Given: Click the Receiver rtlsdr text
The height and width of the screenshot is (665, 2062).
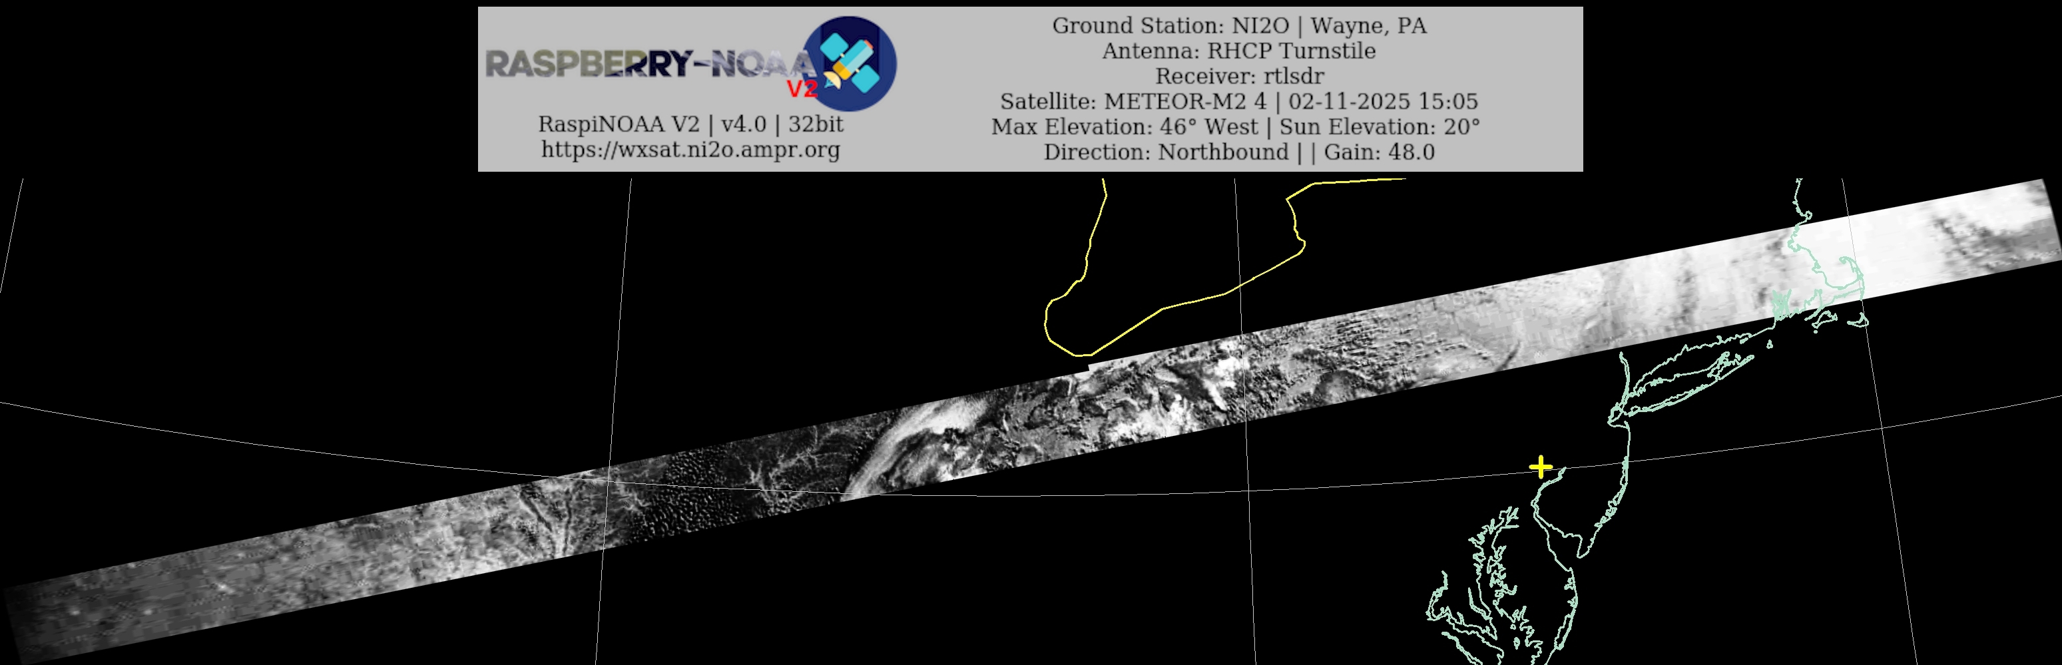Looking at the screenshot, I should point(1238,76).
